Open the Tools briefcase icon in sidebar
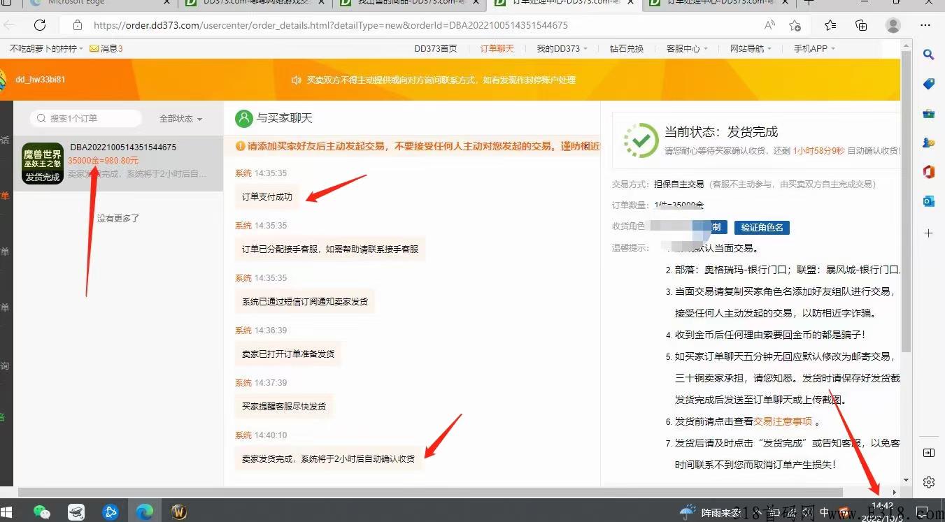This screenshot has height=522, width=945. [929, 113]
